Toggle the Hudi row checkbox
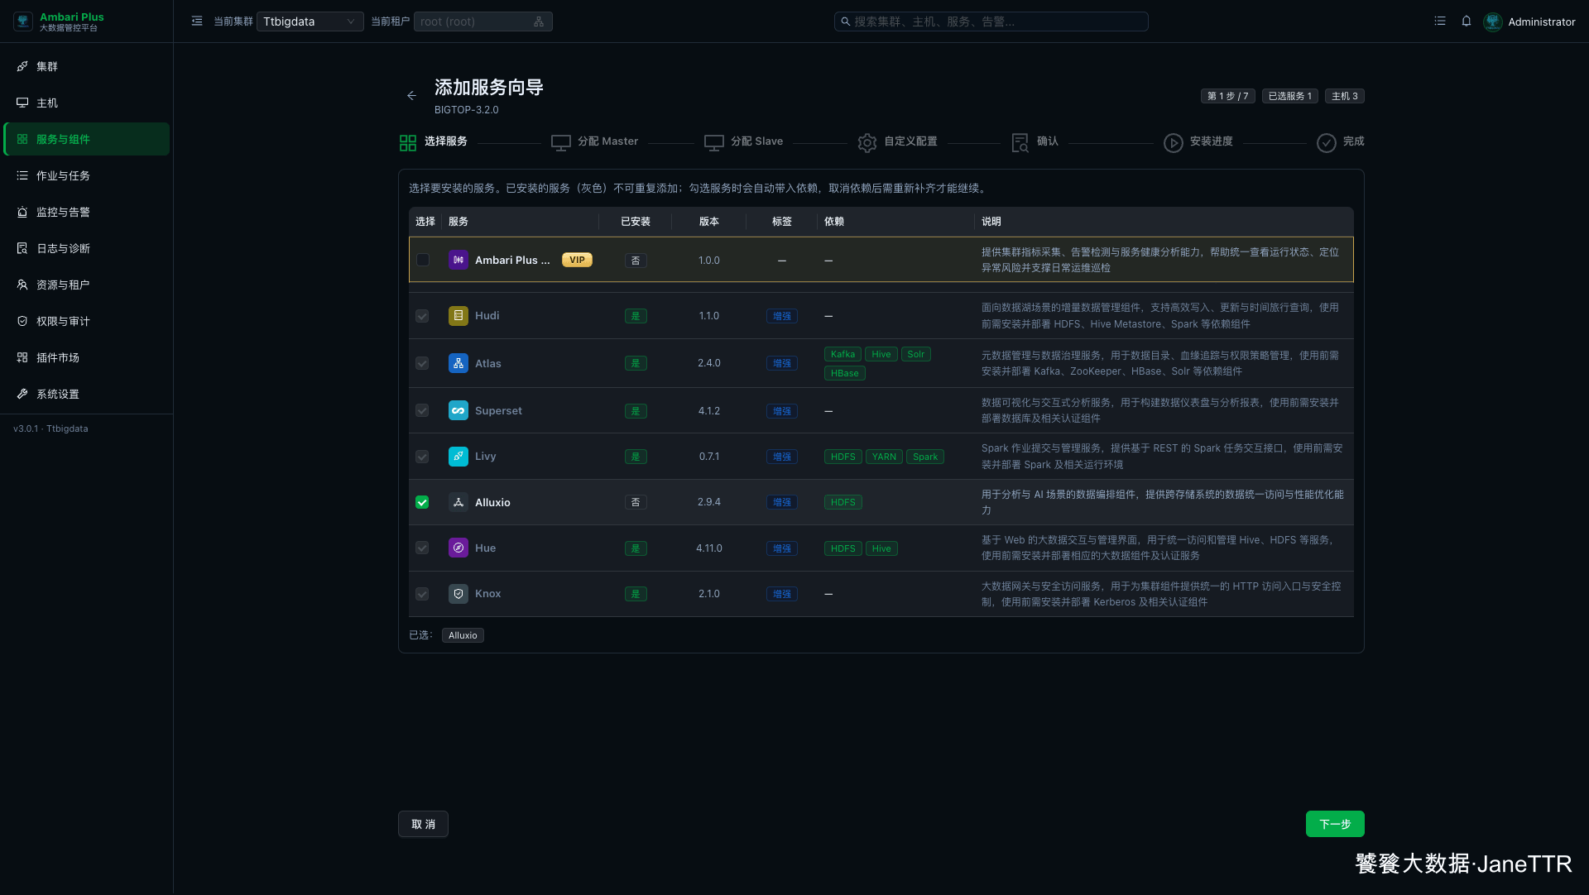Viewport: 1589px width, 895px height. pyautogui.click(x=422, y=316)
